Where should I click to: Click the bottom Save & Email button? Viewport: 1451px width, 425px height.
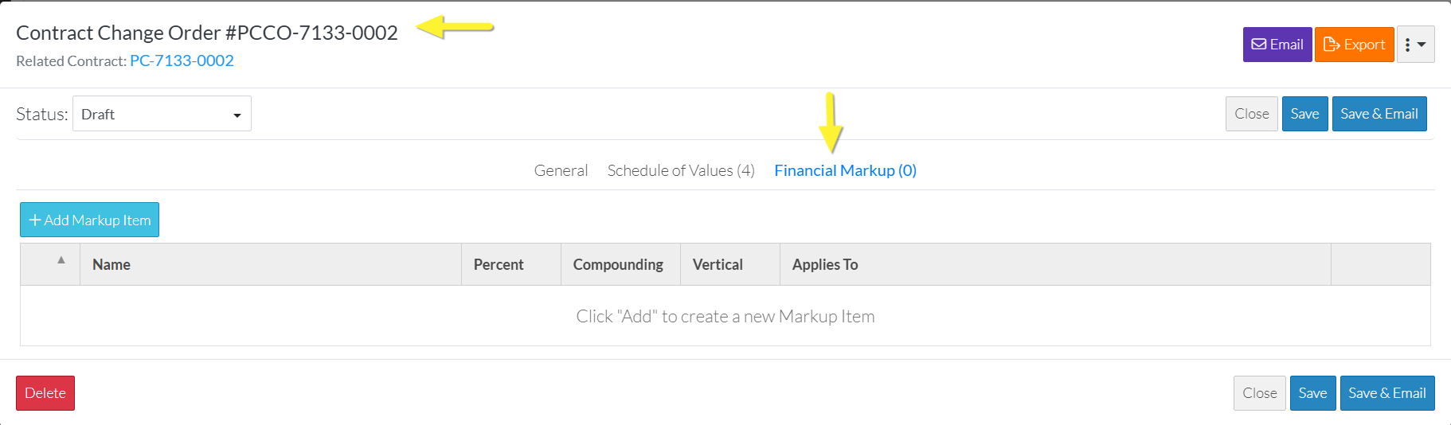(1387, 393)
